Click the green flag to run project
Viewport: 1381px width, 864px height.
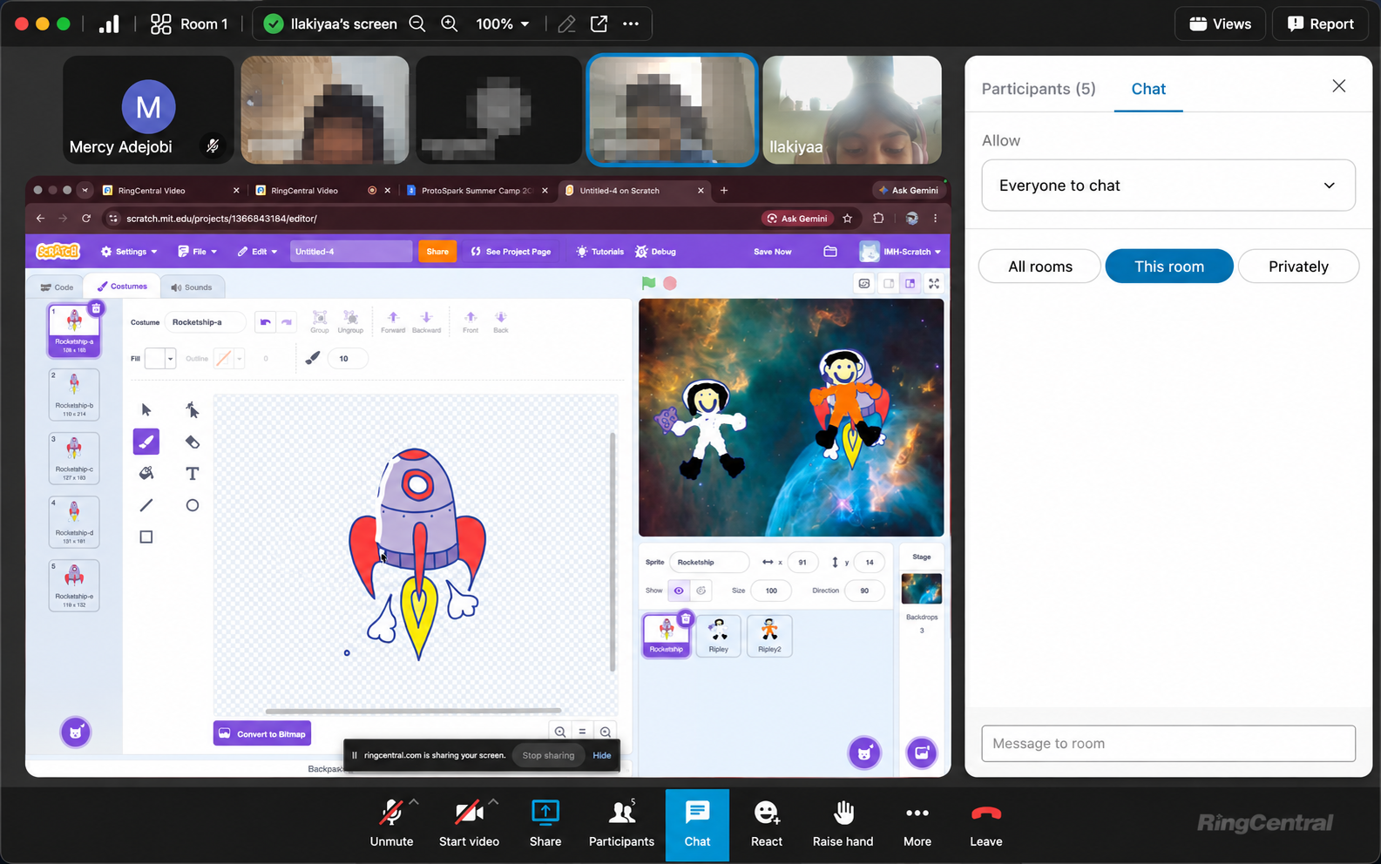coord(648,283)
